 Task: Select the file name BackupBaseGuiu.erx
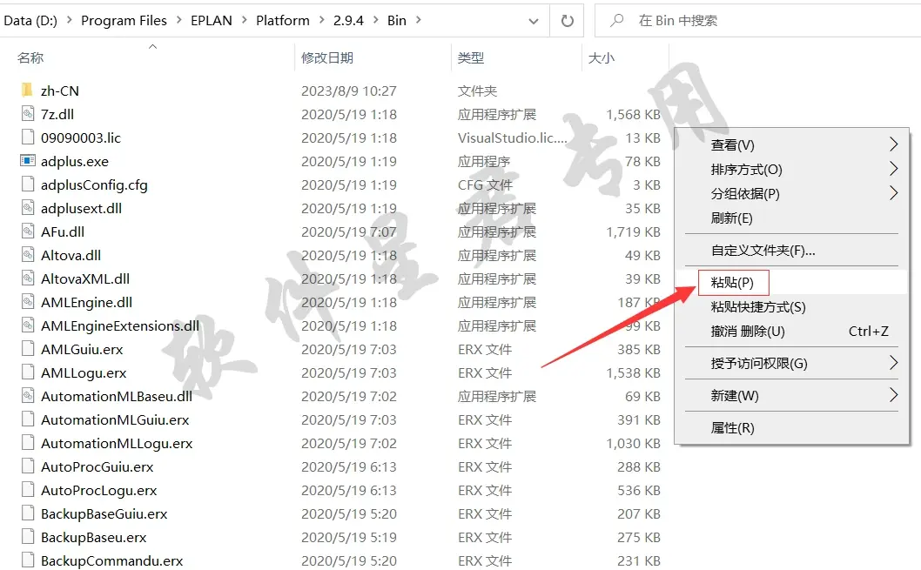click(104, 513)
